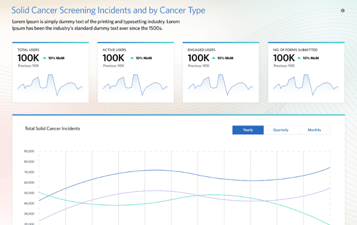Click the green up arrow in Forms Submitted
This screenshot has width=357, height=225.
(299, 58)
